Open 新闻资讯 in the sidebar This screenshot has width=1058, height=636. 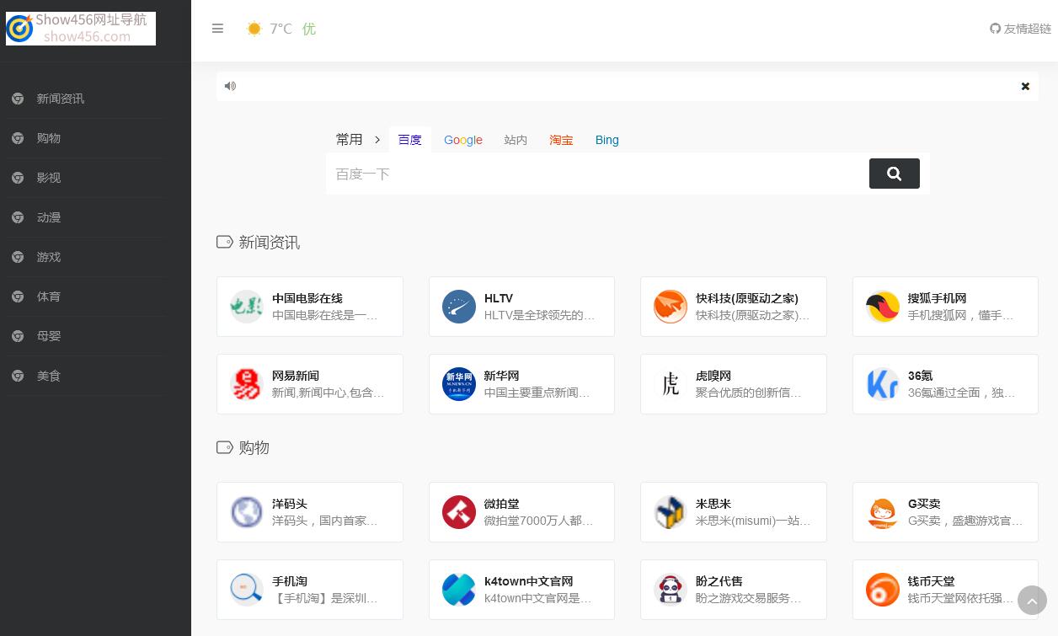point(60,99)
